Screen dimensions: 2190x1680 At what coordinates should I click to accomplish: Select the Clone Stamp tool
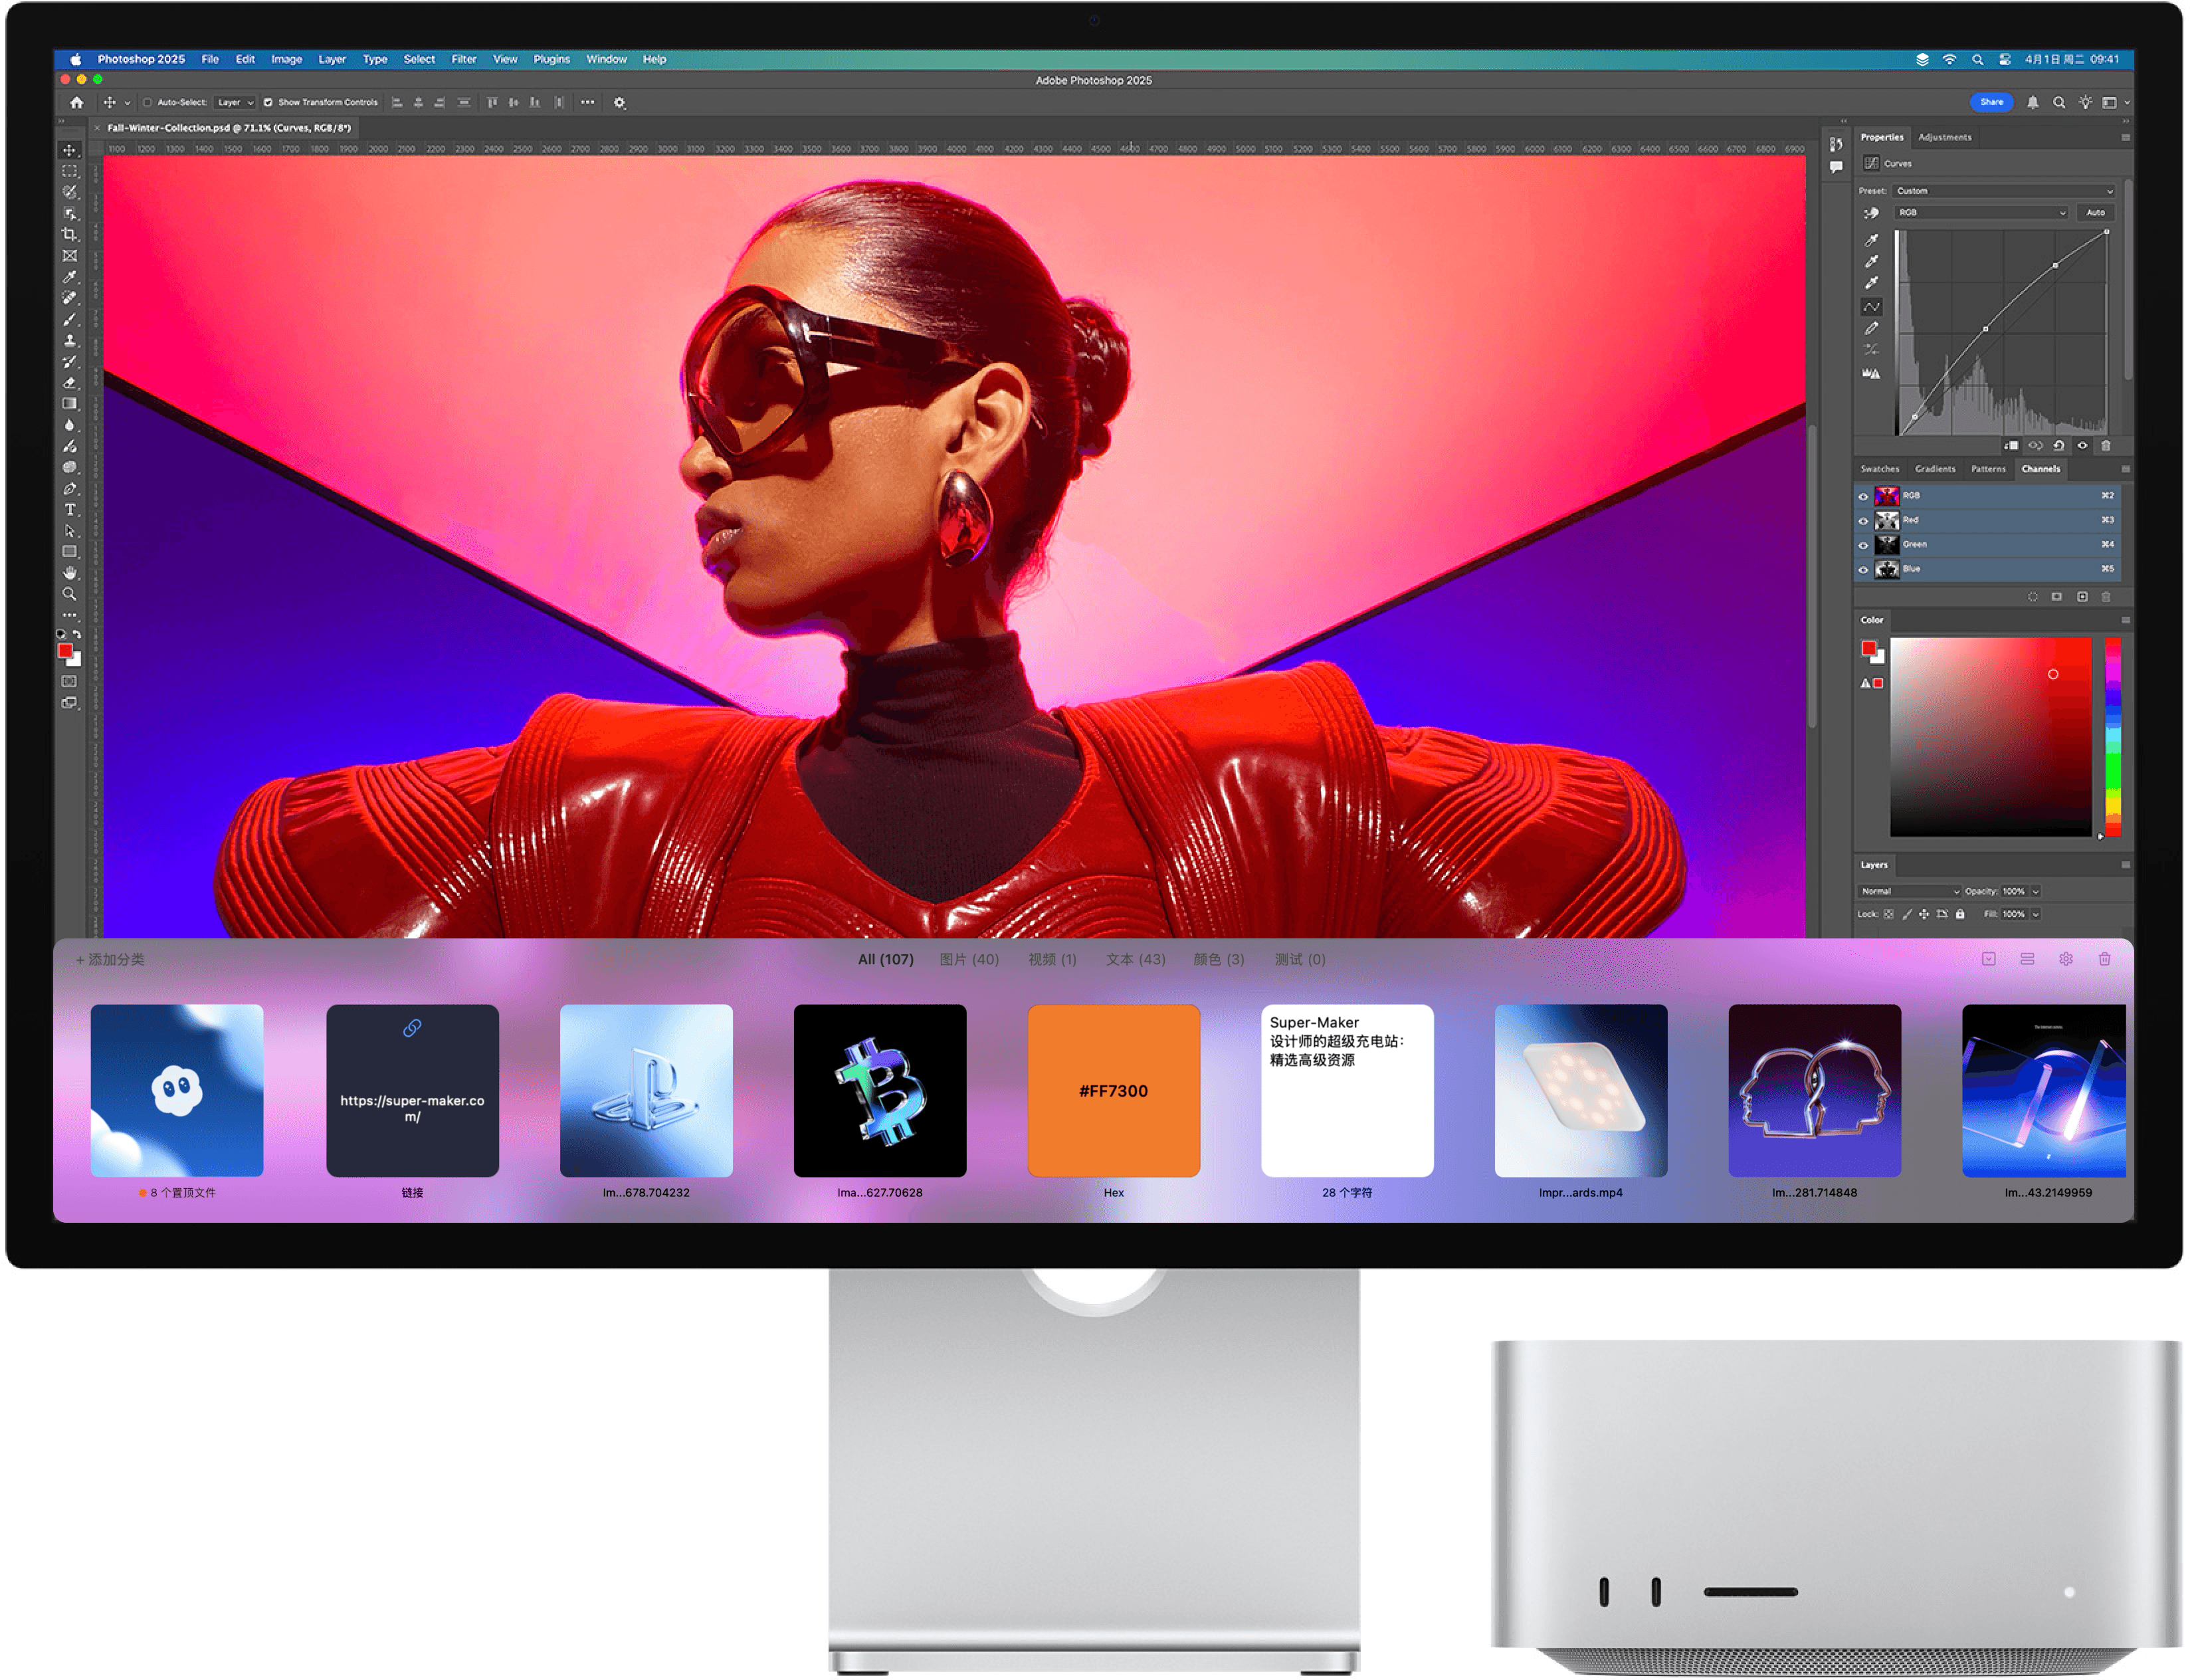point(69,341)
